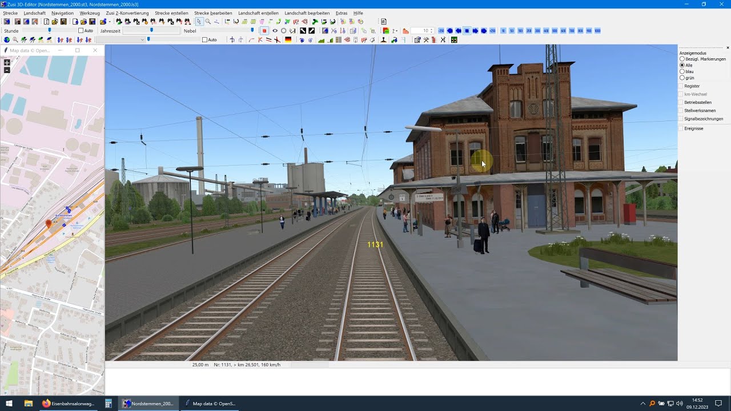Switch to Map data © OpenS... taskbar window
The width and height of the screenshot is (731, 411).
coord(210,403)
